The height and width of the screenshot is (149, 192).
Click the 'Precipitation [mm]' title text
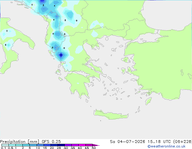click(x=20, y=142)
